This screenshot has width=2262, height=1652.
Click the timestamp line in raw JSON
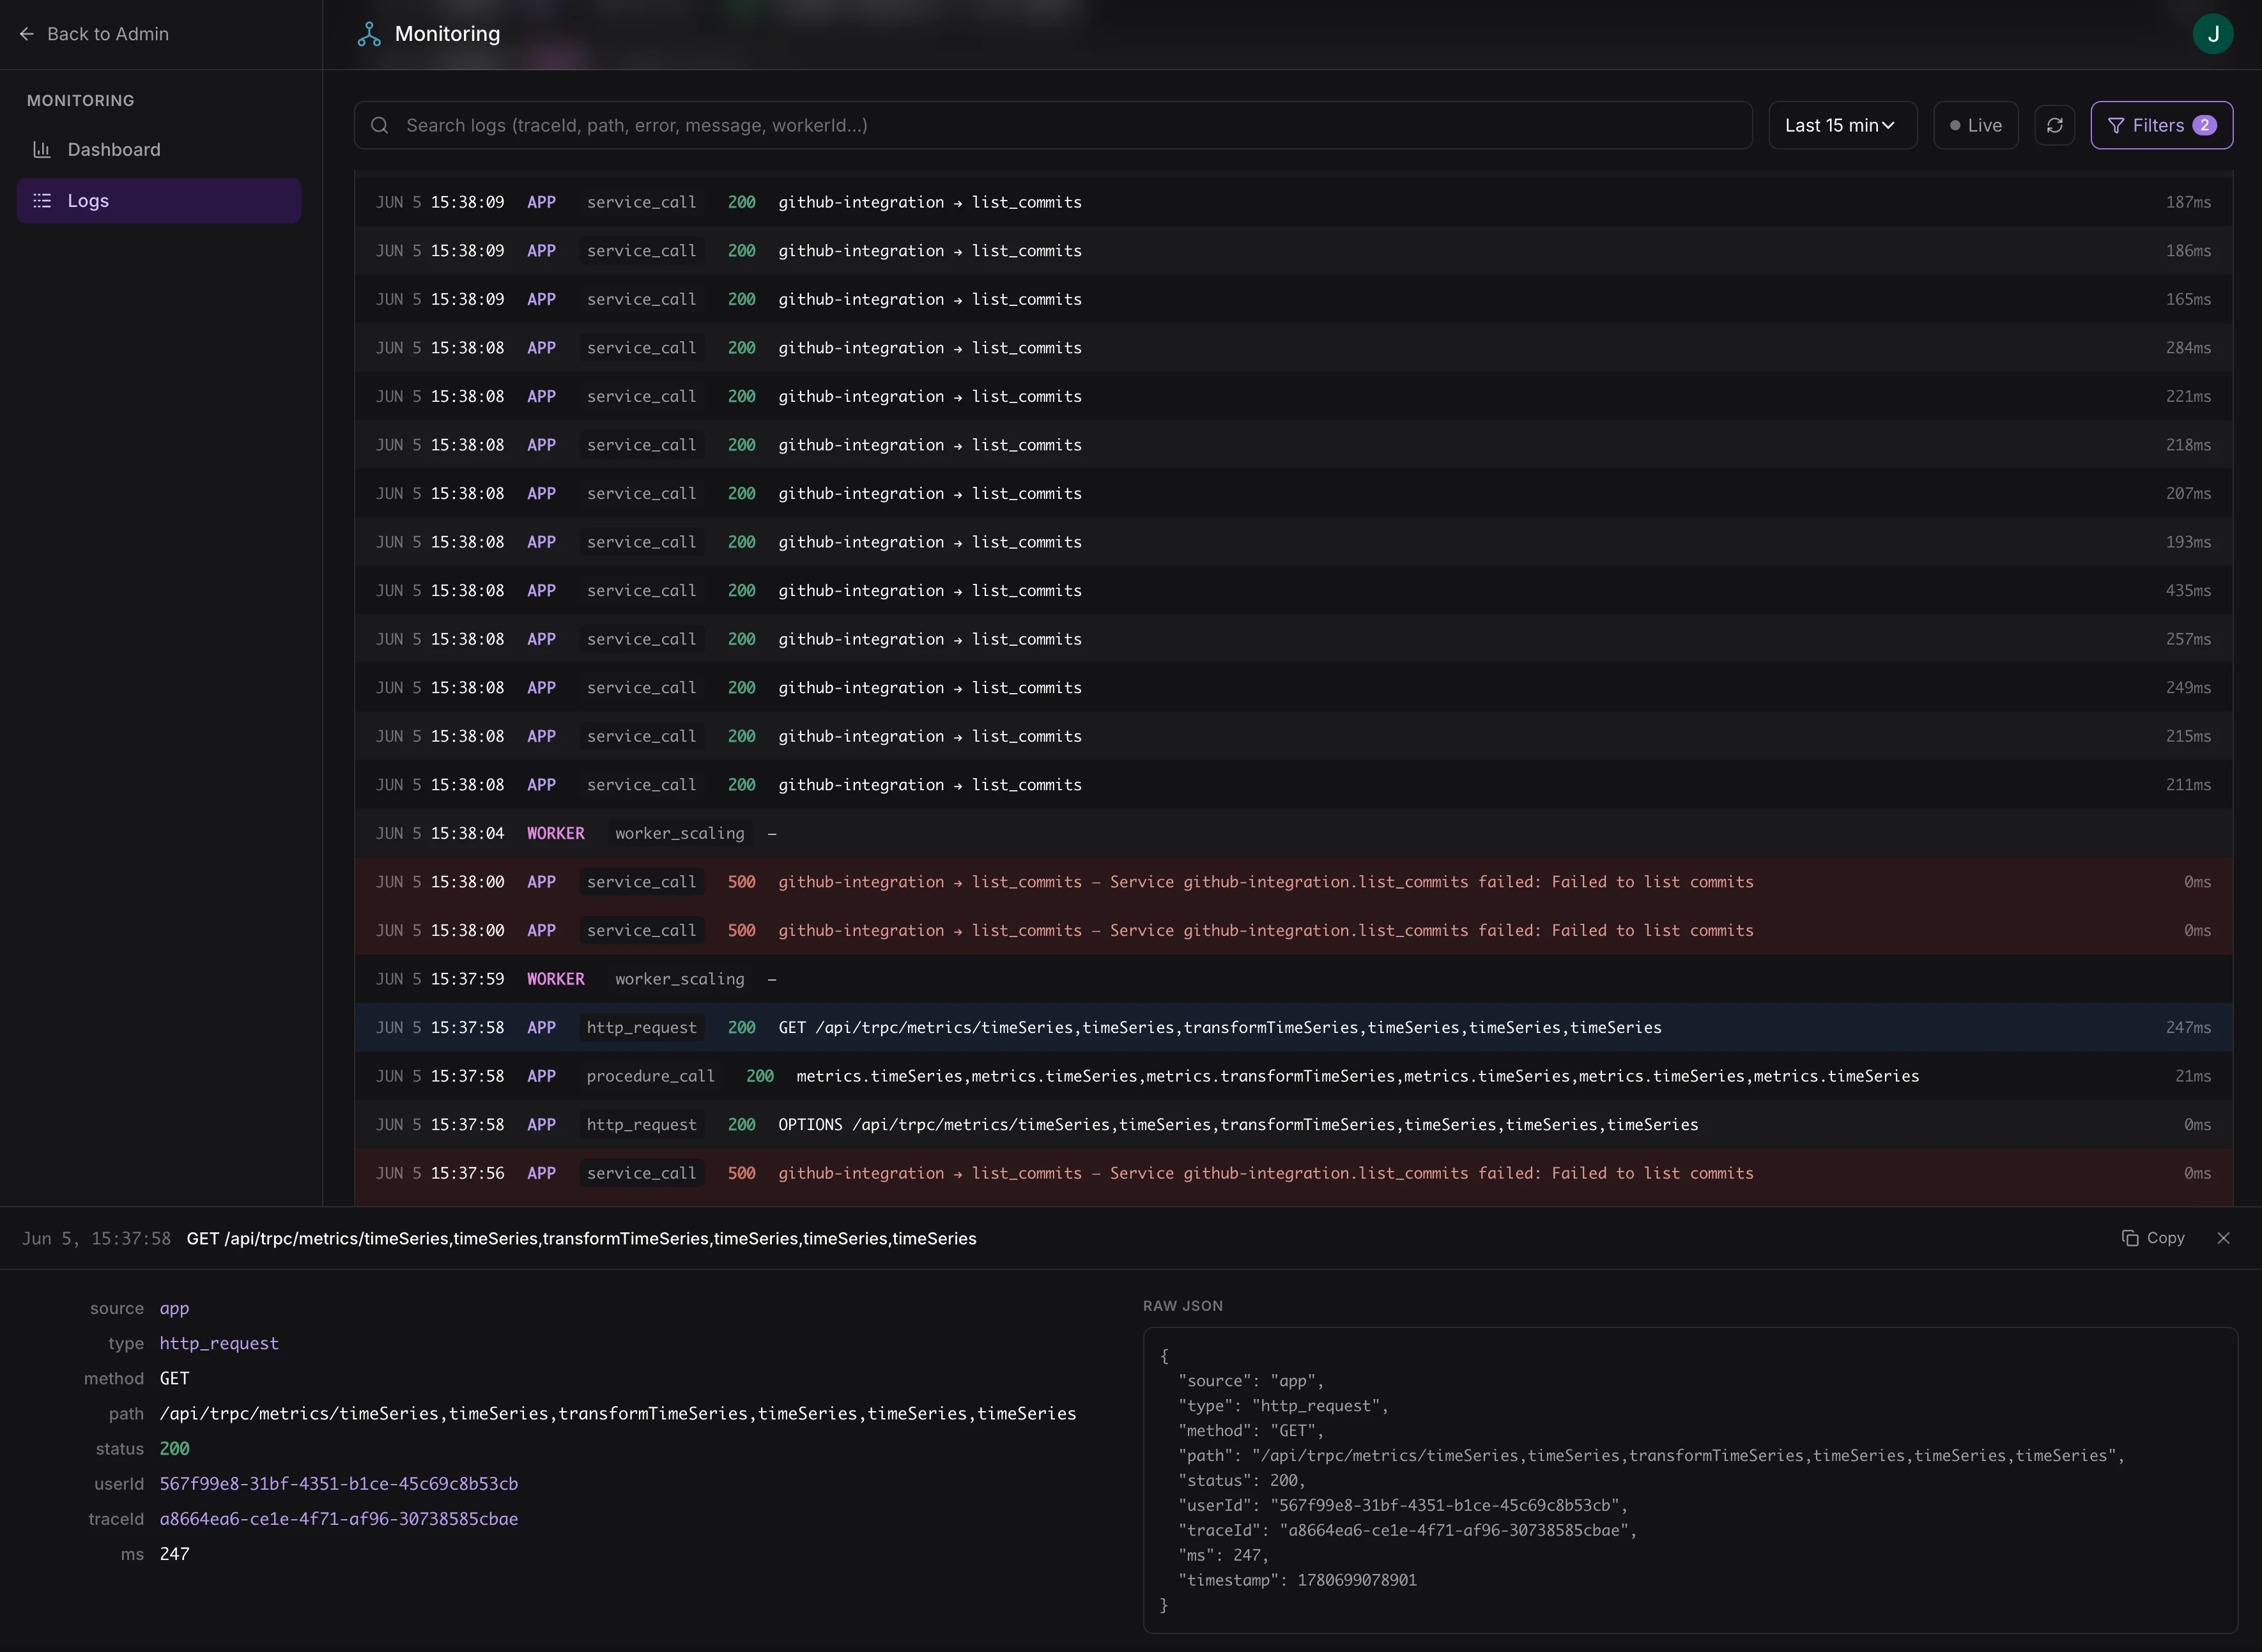pyautogui.click(x=1297, y=1580)
